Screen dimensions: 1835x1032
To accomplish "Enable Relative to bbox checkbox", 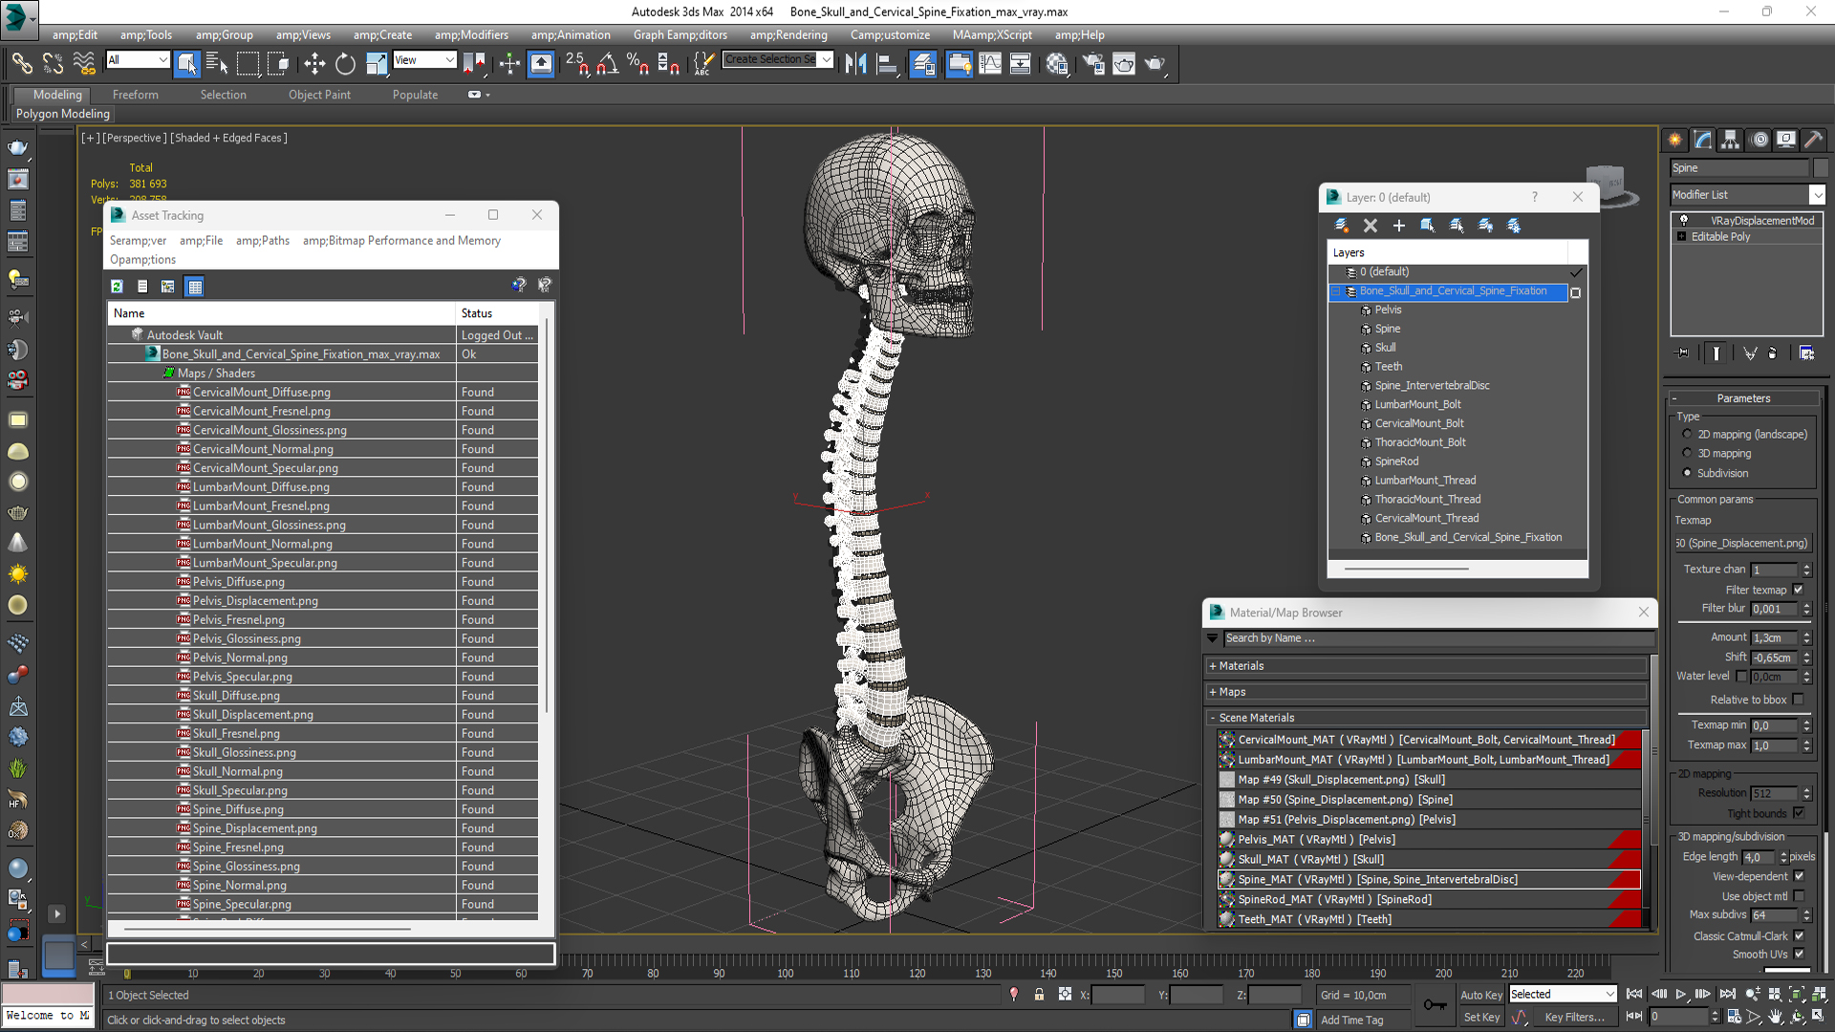I will (1798, 699).
